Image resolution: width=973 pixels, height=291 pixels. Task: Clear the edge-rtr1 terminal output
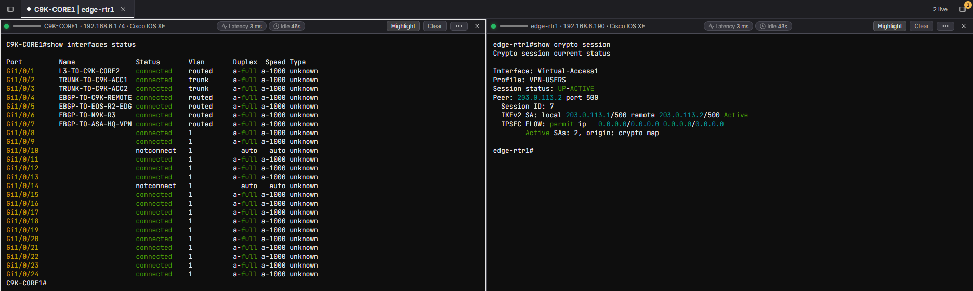pos(922,26)
